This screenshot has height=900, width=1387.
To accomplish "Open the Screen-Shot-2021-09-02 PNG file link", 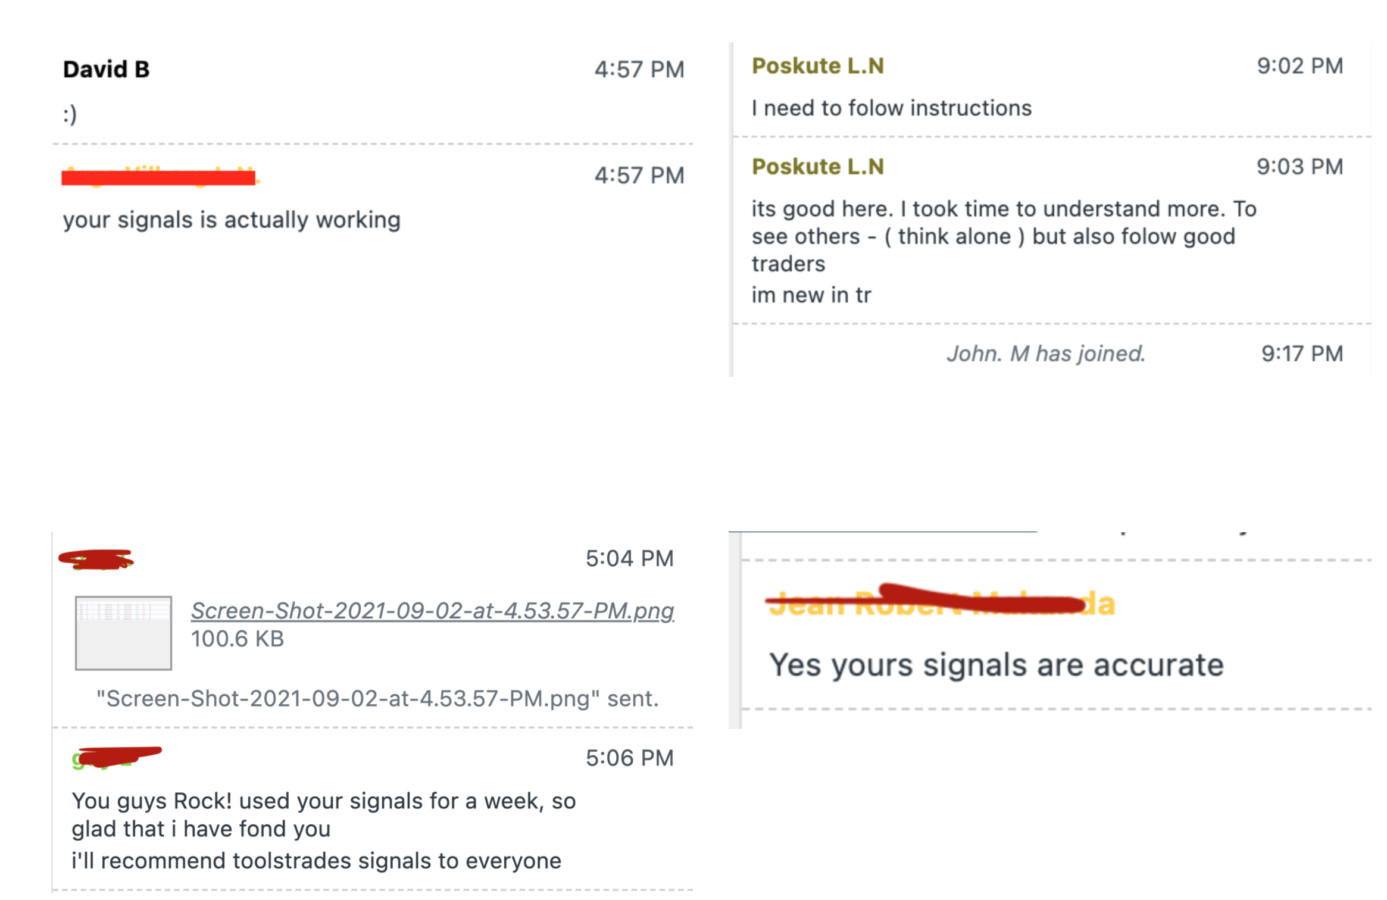I will pos(432,611).
